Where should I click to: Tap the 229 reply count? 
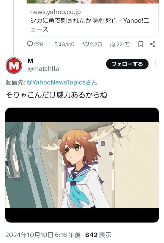(38, 44)
